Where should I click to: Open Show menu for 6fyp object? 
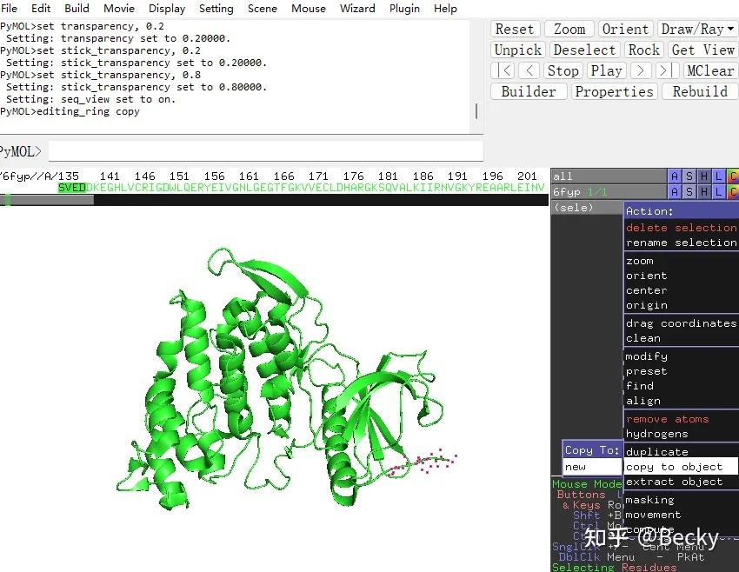[689, 192]
